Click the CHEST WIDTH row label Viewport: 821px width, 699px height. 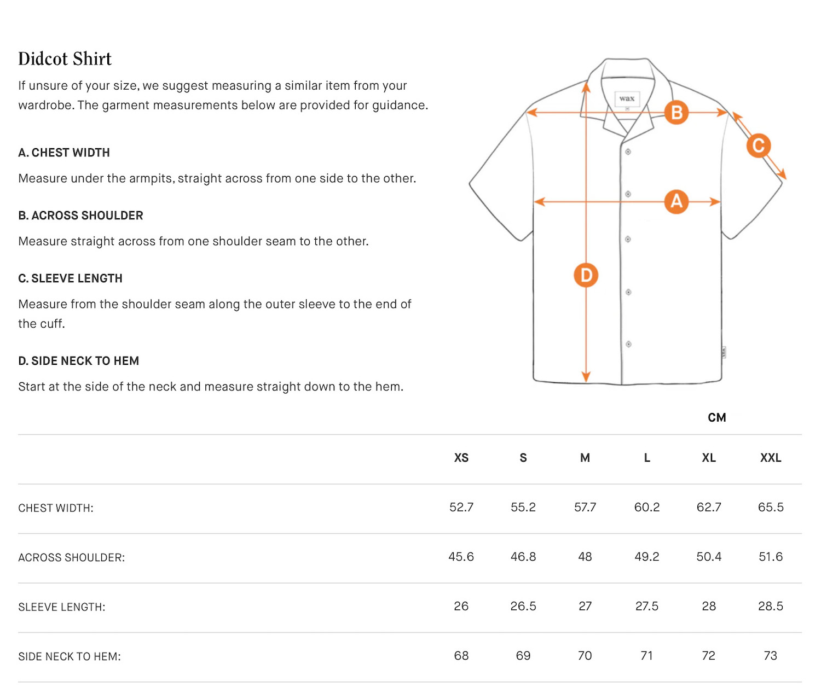click(56, 508)
